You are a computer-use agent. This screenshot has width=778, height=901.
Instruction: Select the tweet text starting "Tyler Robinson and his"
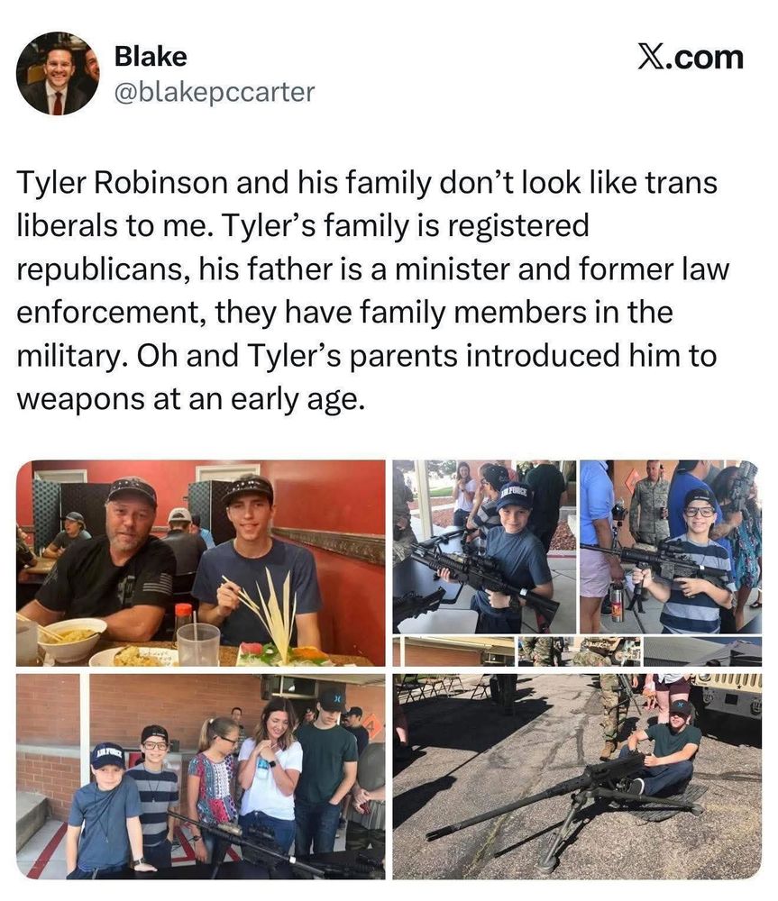[x=372, y=290]
